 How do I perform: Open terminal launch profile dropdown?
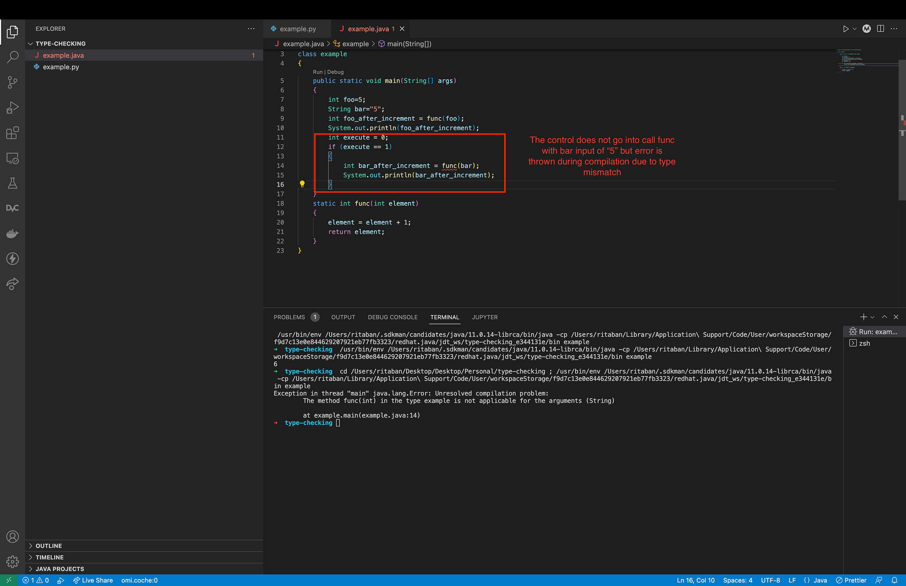pos(872,317)
